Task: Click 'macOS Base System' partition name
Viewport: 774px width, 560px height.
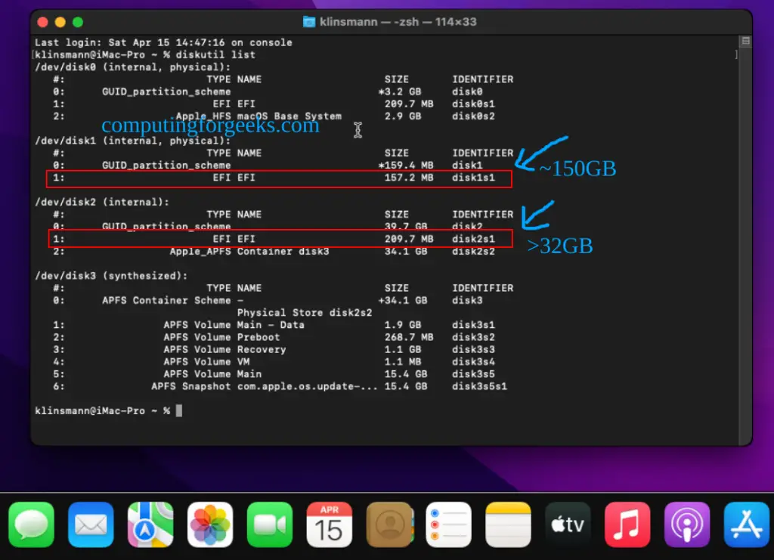Action: [x=289, y=116]
